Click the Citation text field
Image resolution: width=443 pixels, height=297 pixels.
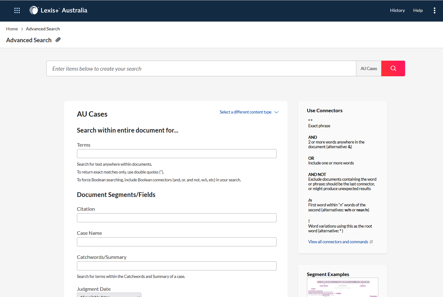pyautogui.click(x=176, y=218)
